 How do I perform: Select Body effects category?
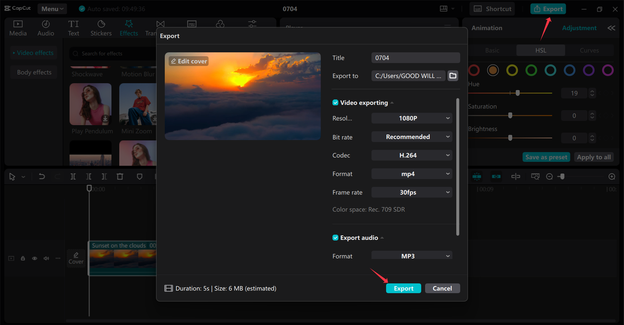(34, 72)
